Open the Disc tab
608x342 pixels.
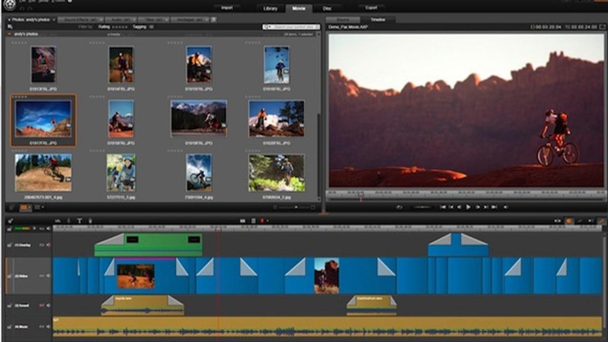coord(328,8)
